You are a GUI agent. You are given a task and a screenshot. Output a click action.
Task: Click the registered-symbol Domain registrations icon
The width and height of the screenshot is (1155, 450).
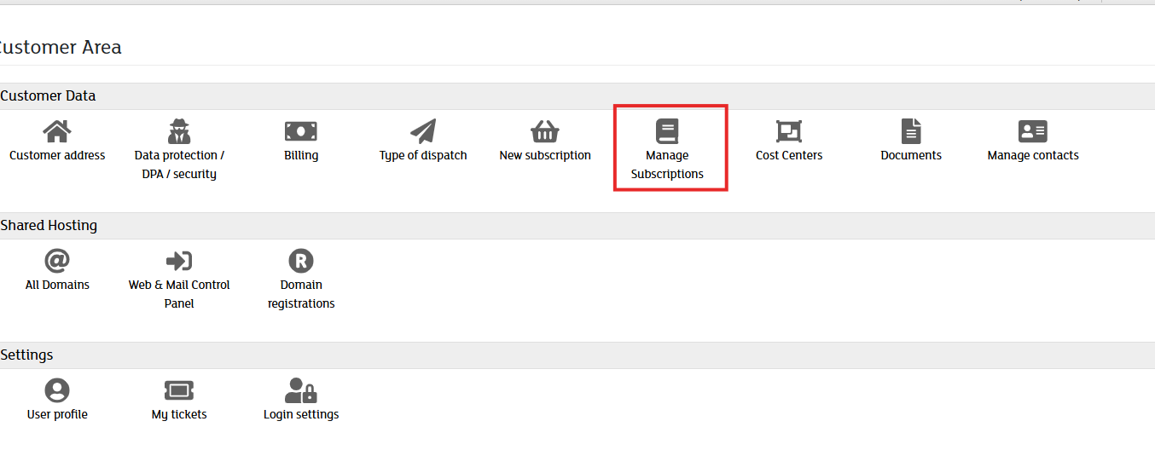click(301, 261)
